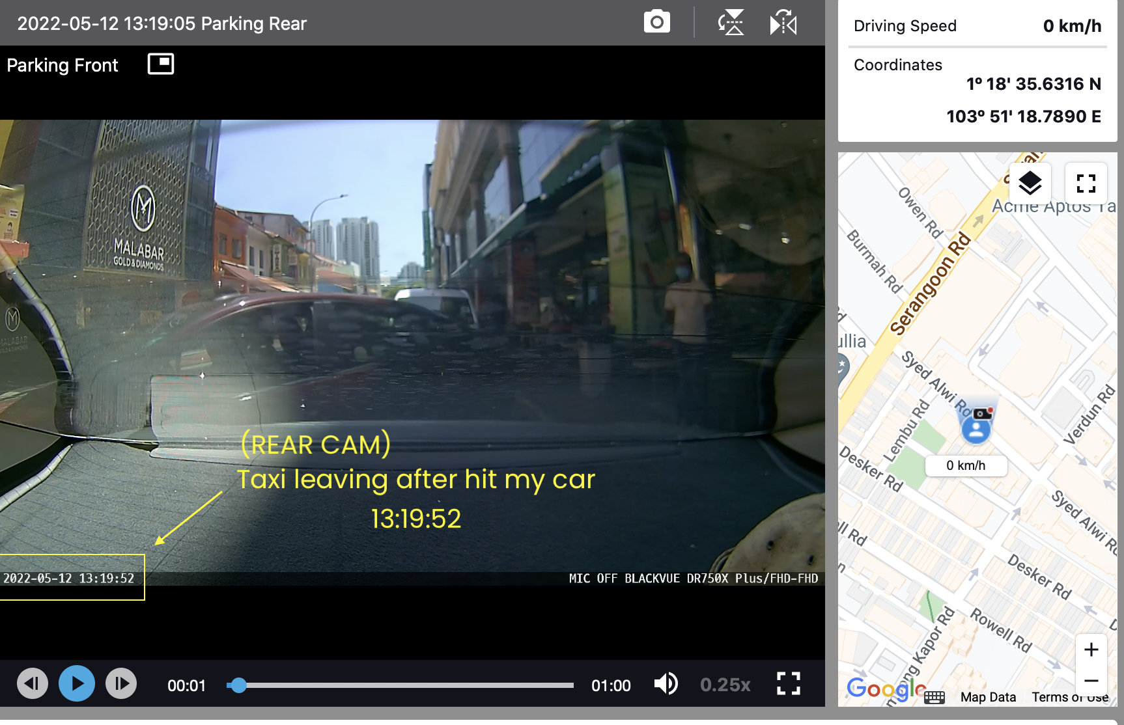Open the Map Data link

[988, 697]
